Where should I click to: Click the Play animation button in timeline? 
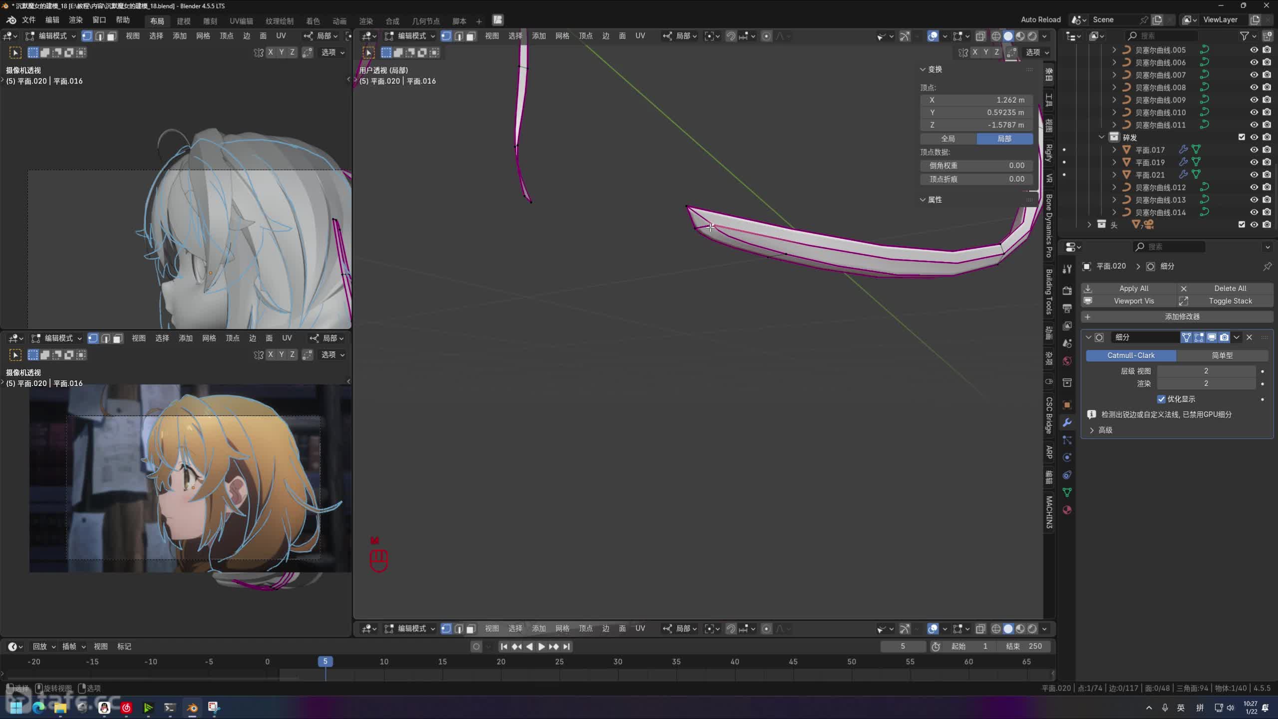pos(541,647)
